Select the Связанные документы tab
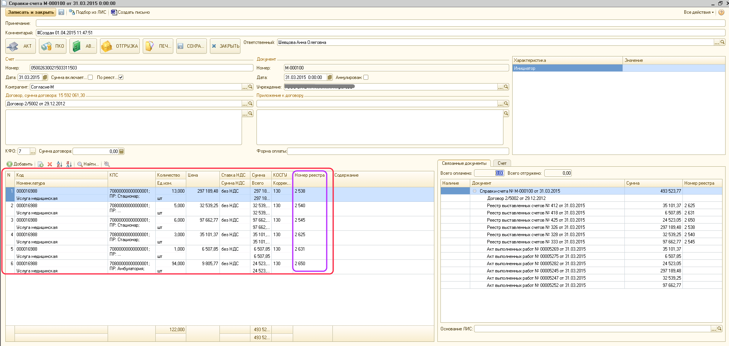The height and width of the screenshot is (346, 729). pos(464,163)
